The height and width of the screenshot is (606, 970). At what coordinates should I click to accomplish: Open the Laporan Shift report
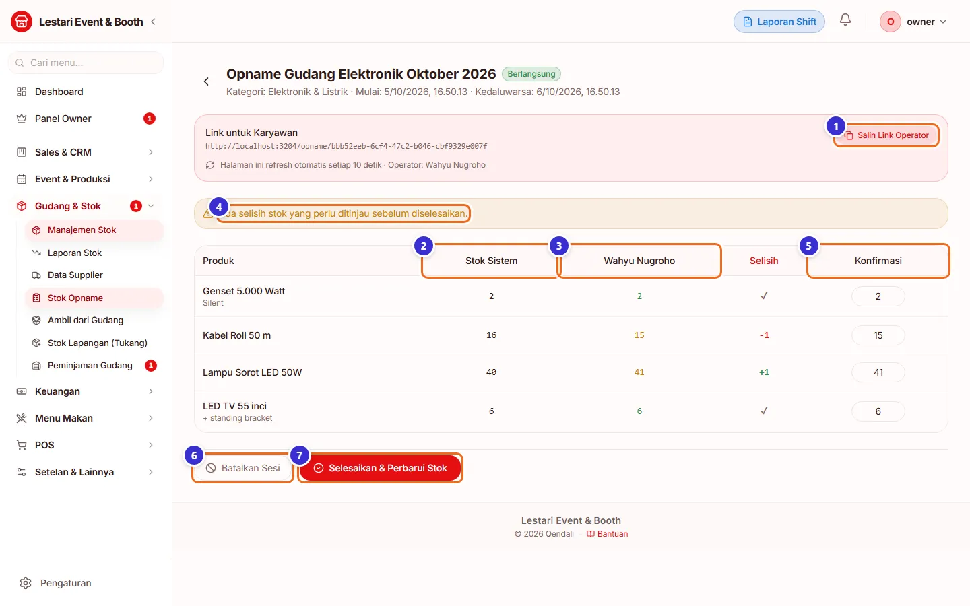(x=779, y=22)
